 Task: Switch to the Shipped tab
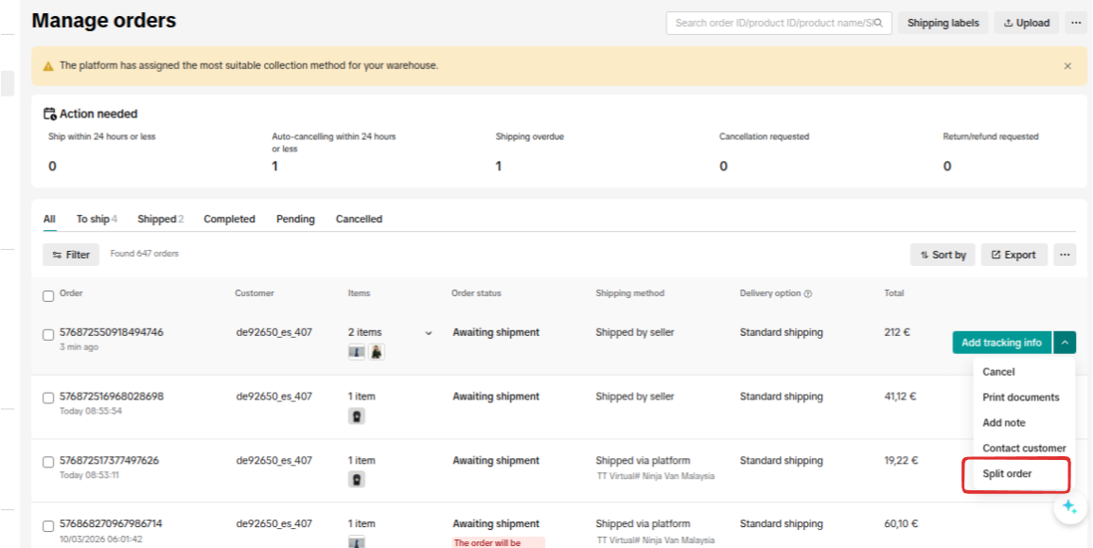pos(159,219)
